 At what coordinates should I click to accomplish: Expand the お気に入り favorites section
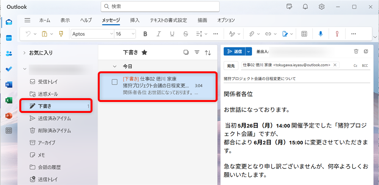coord(25,53)
